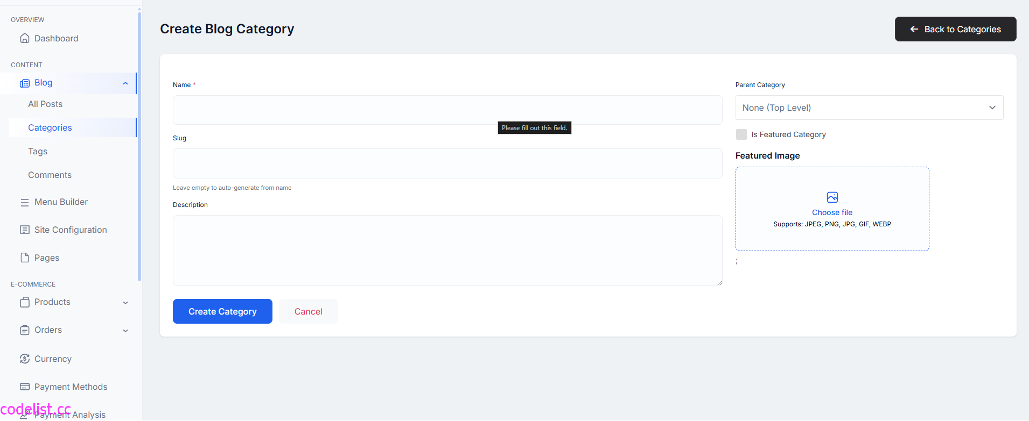
Task: Select Categories in sidebar
Action: click(50, 127)
